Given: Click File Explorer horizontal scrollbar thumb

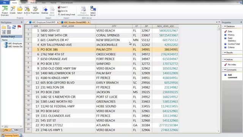Looking at the screenshot, I should pyautogui.click(x=6, y=126).
